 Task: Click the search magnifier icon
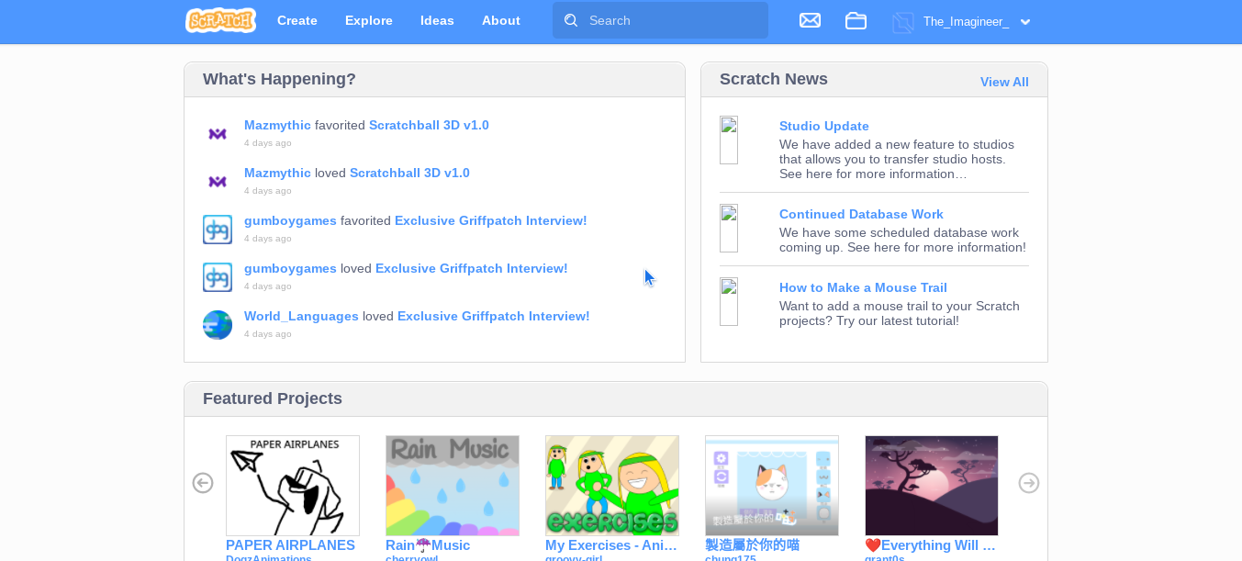[x=570, y=19]
